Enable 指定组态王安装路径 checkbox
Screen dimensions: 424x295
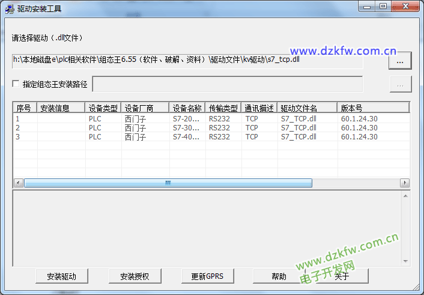16,84
